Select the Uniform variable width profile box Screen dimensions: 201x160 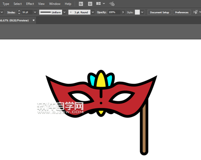[51, 12]
